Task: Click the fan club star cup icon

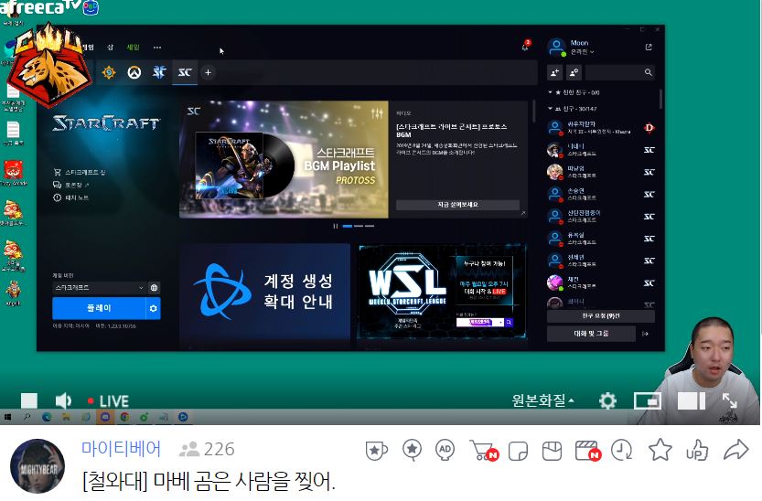Action: tap(376, 451)
